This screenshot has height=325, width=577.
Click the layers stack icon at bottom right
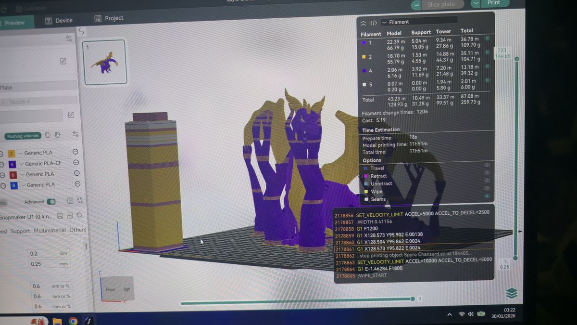click(x=512, y=293)
